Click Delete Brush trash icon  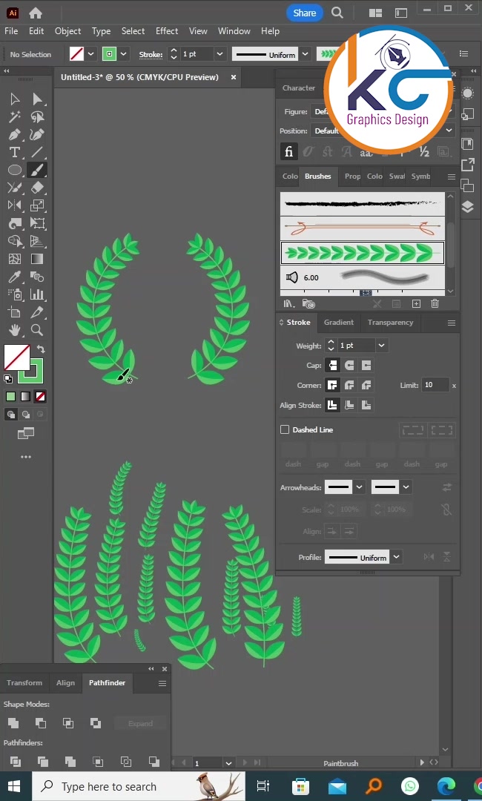click(x=435, y=303)
